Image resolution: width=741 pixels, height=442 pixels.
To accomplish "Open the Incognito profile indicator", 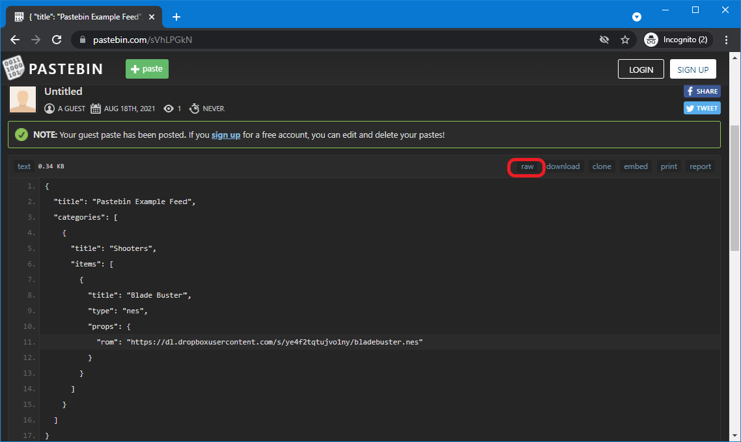I will (x=677, y=40).
